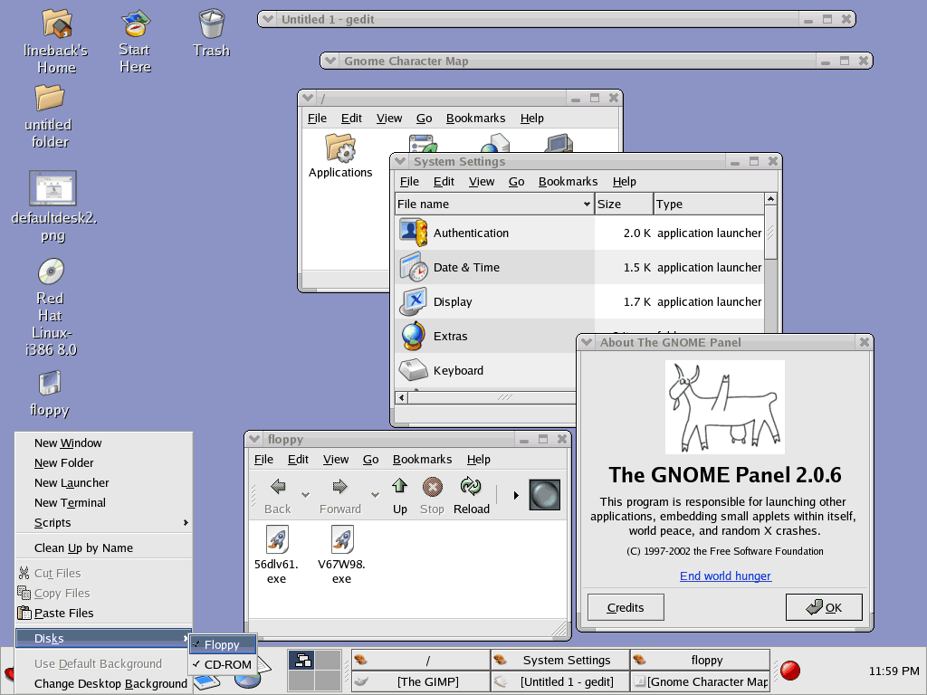
Task: Select New Terminal from the context menu
Action: [x=70, y=502]
